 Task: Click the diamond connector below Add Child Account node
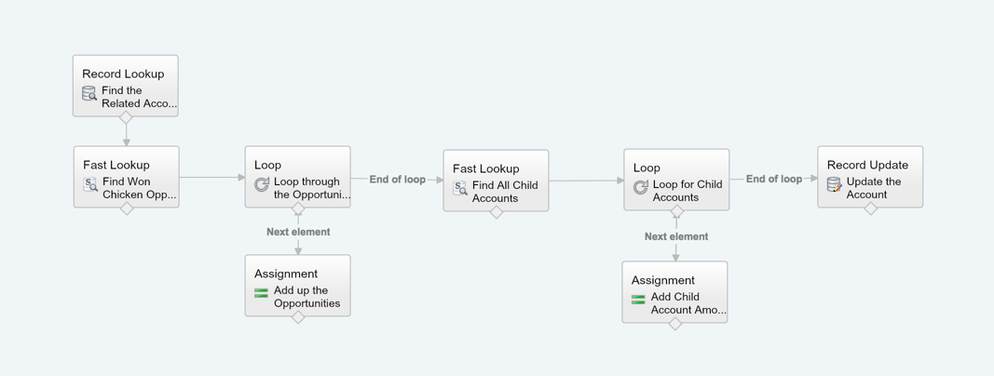pyautogui.click(x=675, y=324)
